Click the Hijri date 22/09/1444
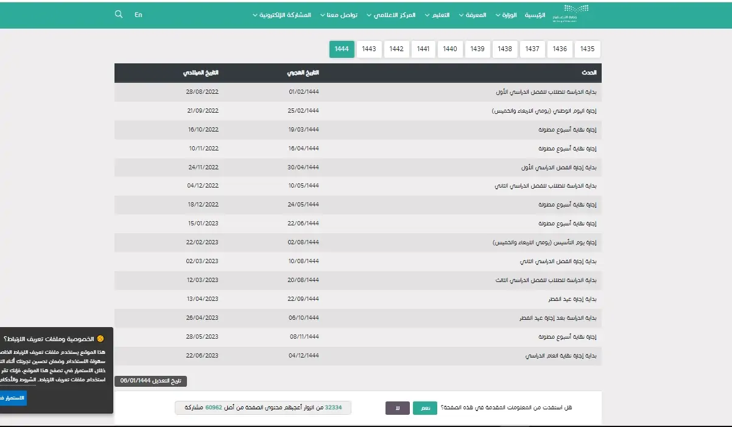This screenshot has width=732, height=427. click(x=304, y=299)
